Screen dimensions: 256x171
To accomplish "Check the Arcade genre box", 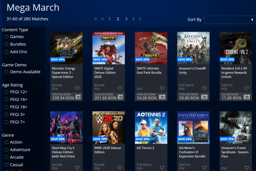I will click(x=6, y=157).
